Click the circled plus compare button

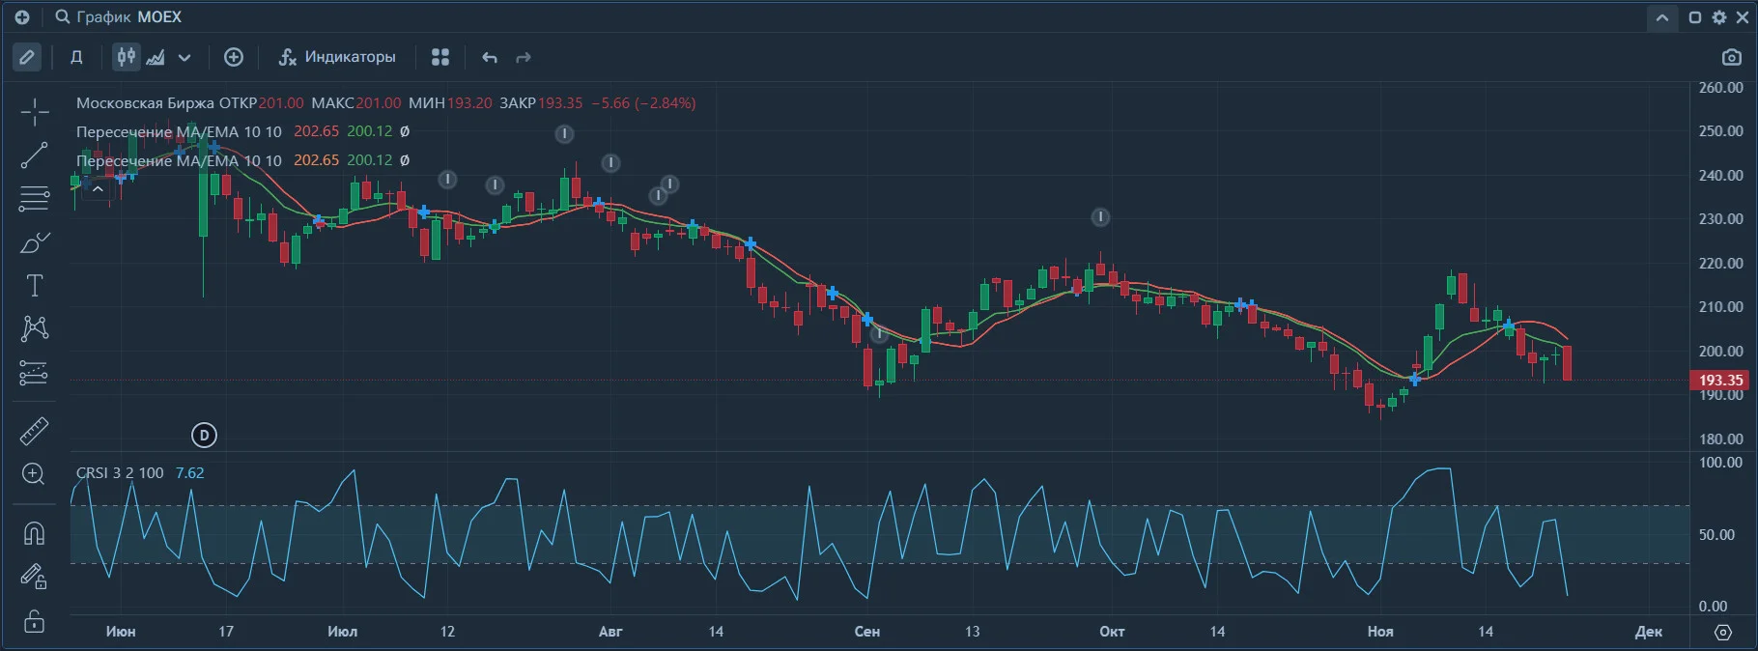pos(234,57)
